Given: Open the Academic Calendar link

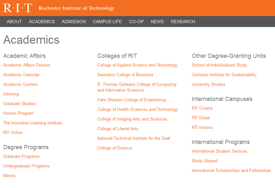Looking at the screenshot, I should 22,75.
